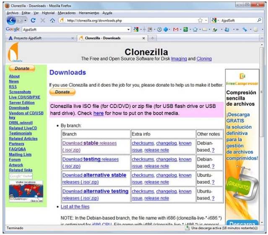Open the FAQ/Q&A sidebar link
This screenshot has height=235, width=268.
(18, 149)
